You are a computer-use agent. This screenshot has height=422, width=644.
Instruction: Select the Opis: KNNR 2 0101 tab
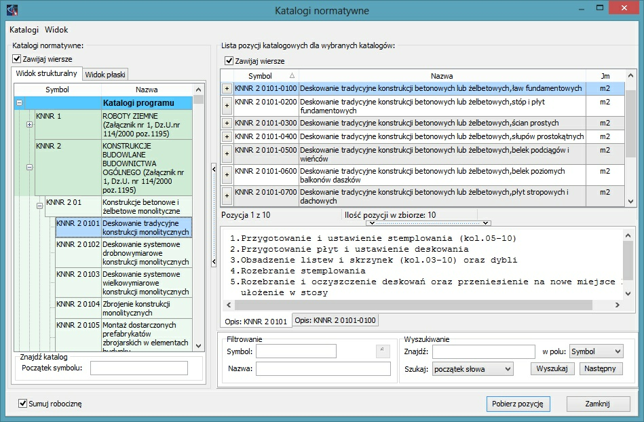point(256,322)
